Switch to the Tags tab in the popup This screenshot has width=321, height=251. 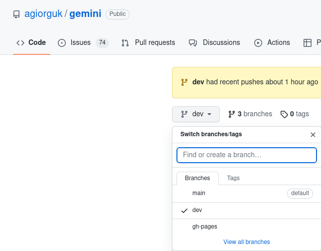pos(233,178)
